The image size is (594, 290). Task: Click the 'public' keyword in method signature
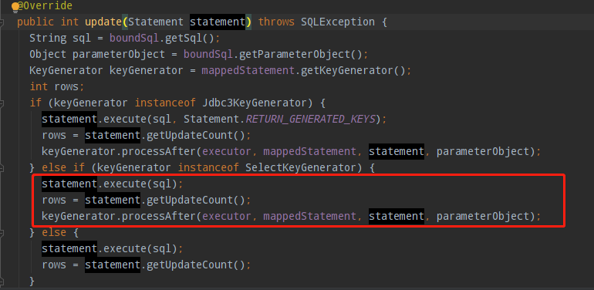point(35,22)
